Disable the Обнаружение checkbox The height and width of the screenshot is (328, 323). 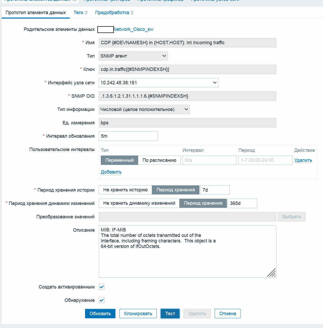[x=102, y=300]
